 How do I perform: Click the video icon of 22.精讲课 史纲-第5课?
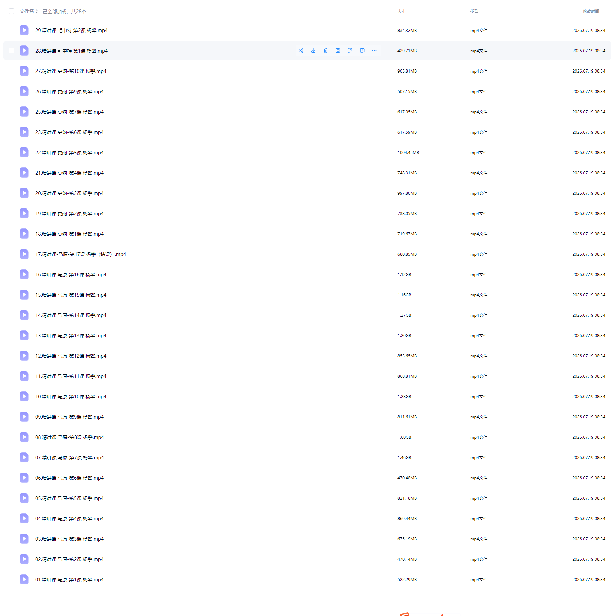24,153
